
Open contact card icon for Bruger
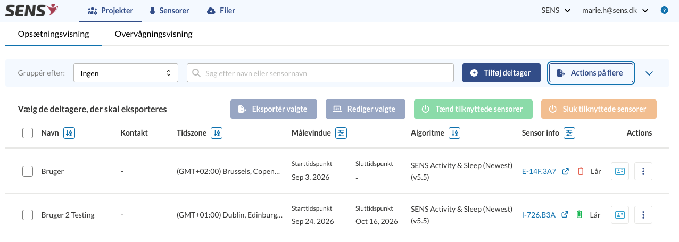pyautogui.click(x=620, y=171)
